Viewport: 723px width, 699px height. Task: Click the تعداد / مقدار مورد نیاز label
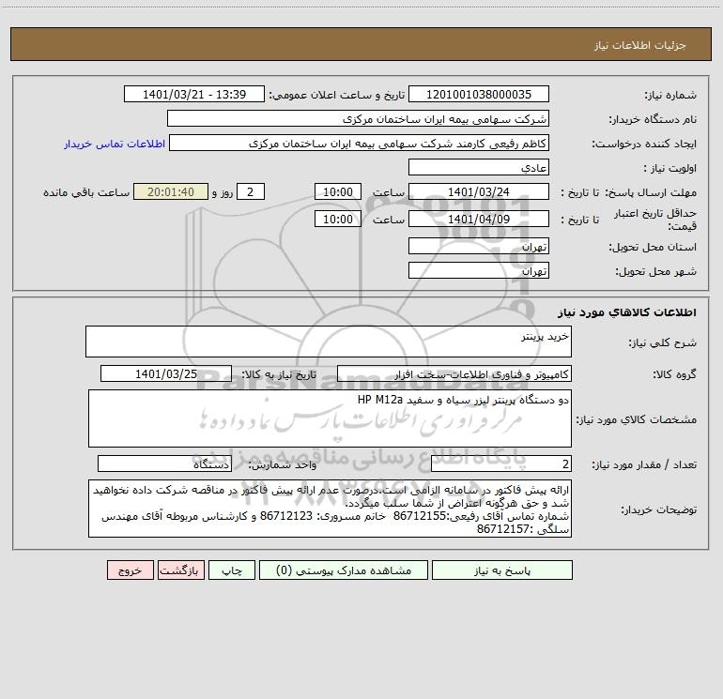coord(644,465)
